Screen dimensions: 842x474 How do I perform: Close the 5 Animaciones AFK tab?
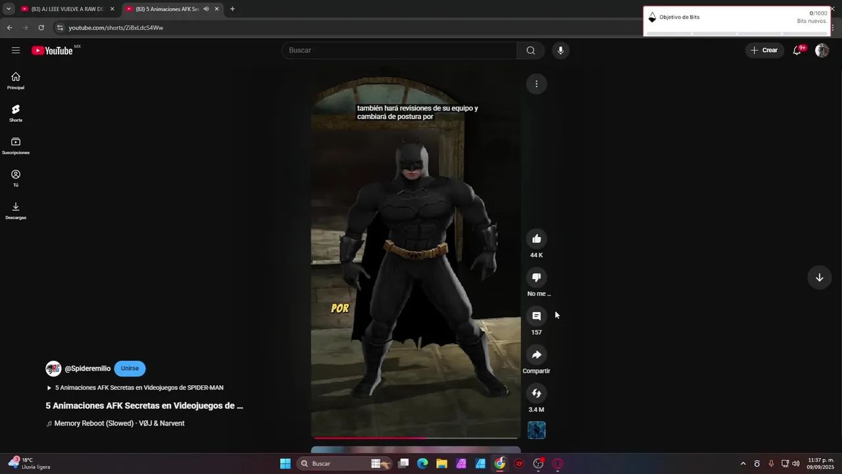[x=216, y=9]
